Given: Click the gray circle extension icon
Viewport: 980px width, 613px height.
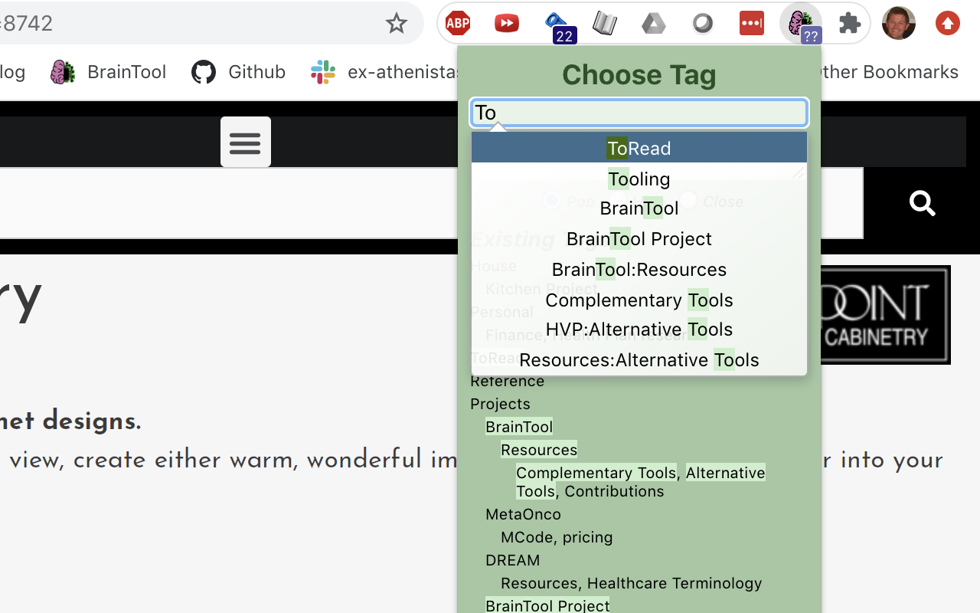Looking at the screenshot, I should (x=702, y=24).
